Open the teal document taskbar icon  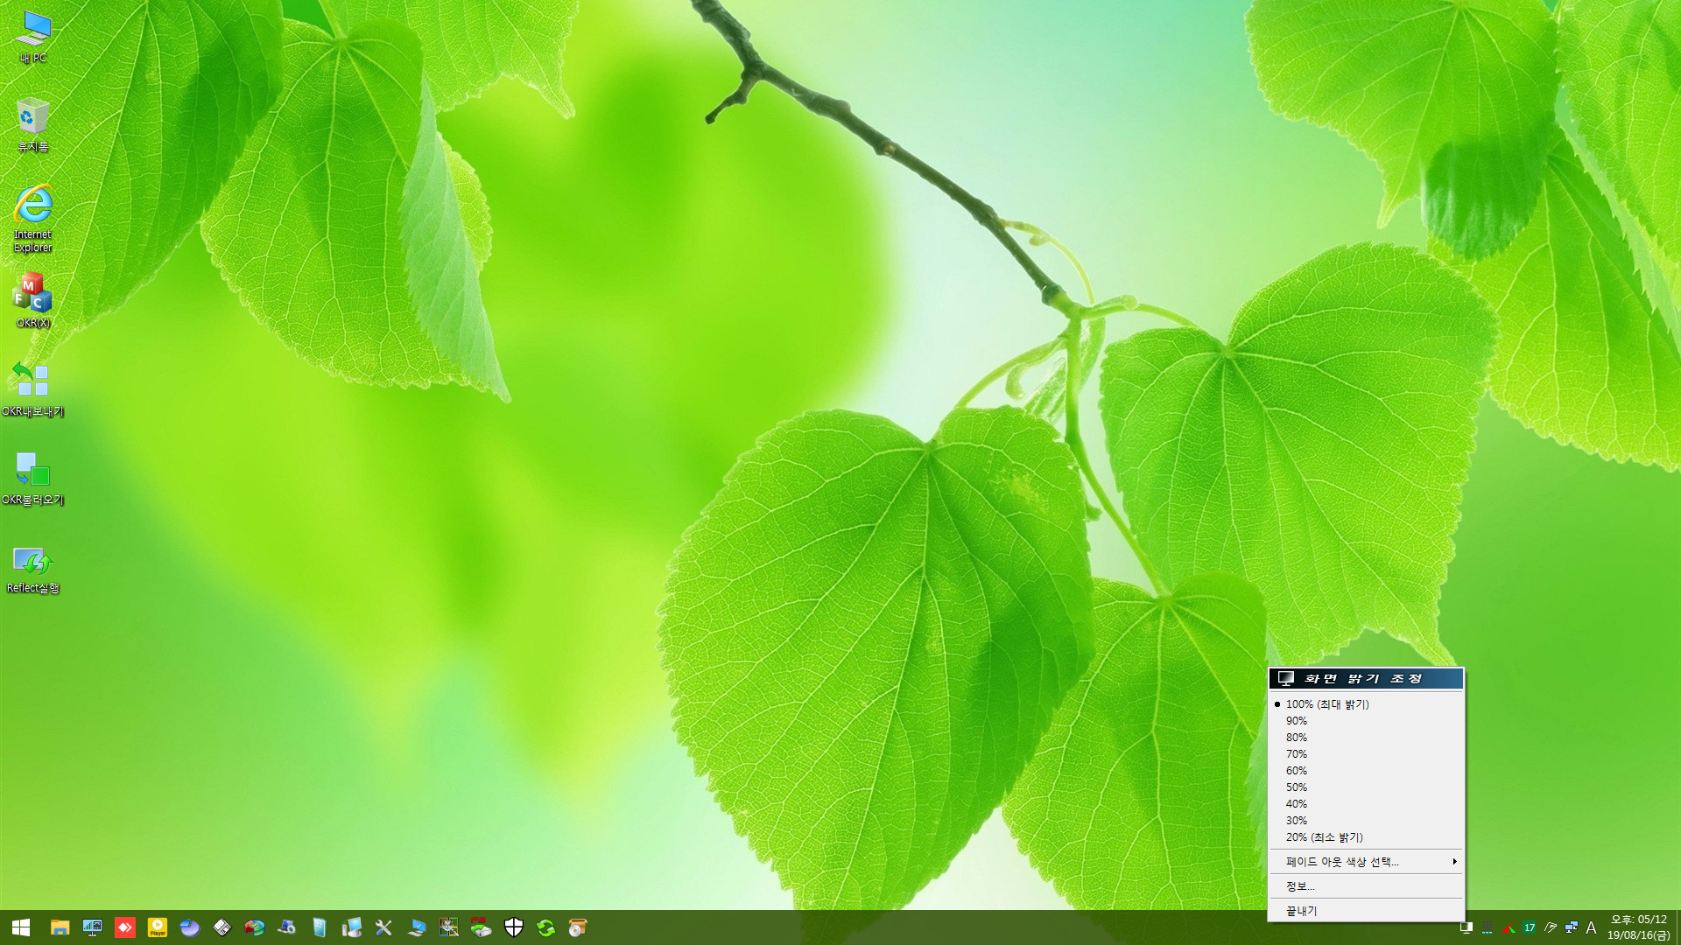[x=319, y=927]
